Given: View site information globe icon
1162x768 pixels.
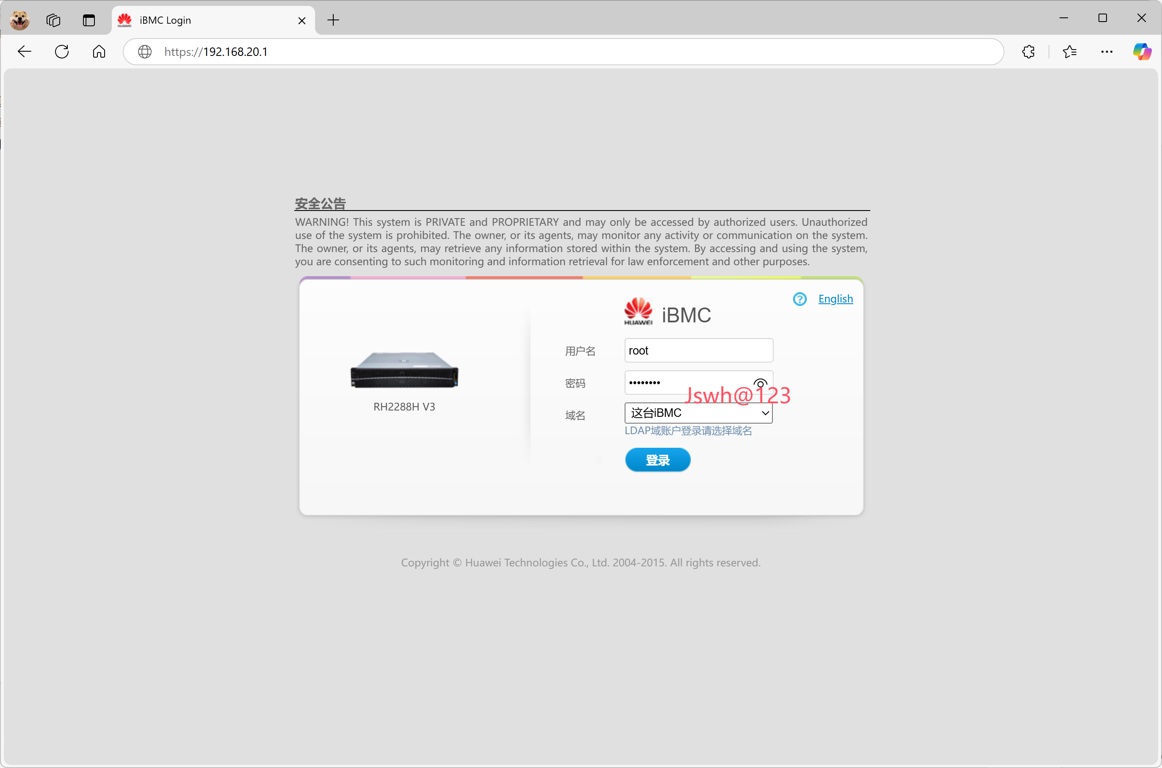Looking at the screenshot, I should click(x=145, y=51).
